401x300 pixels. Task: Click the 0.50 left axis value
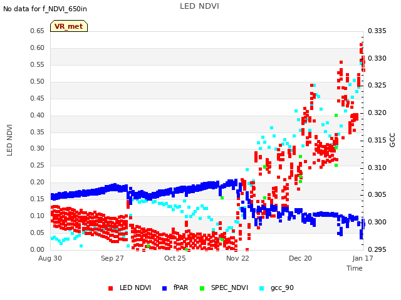(37, 81)
